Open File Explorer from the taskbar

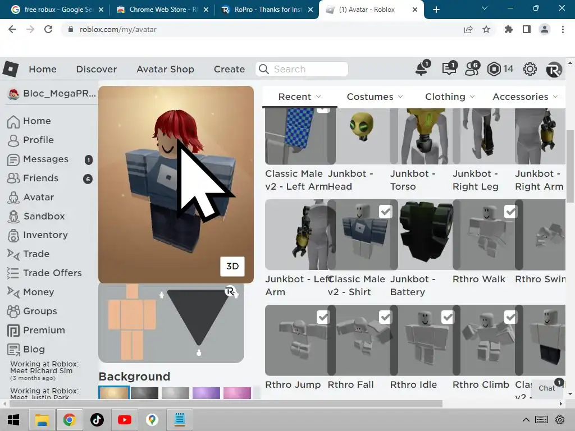tap(42, 420)
